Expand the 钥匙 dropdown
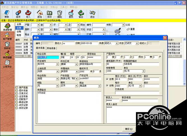This screenshot has height=136, width=187. click(57, 86)
